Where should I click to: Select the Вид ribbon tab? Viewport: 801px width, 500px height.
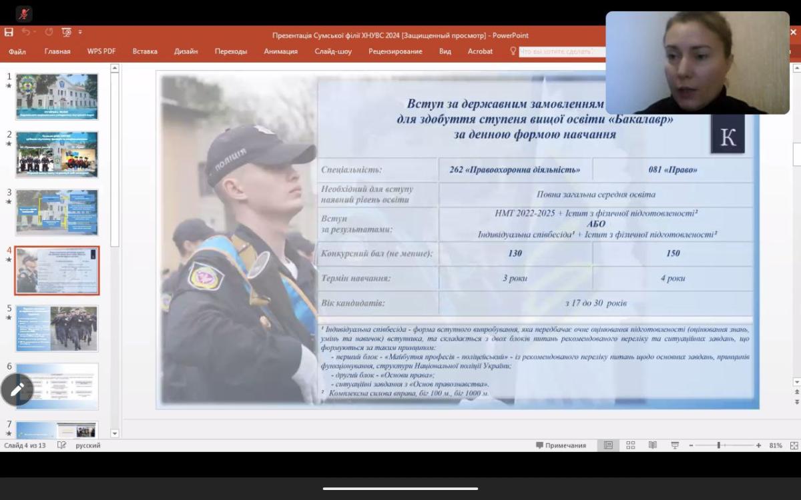[x=445, y=51]
